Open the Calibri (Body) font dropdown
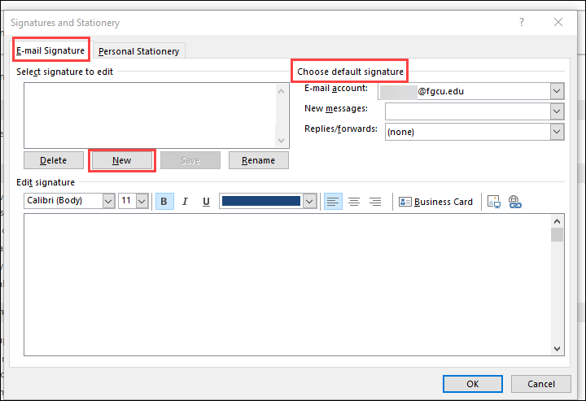 [108, 201]
